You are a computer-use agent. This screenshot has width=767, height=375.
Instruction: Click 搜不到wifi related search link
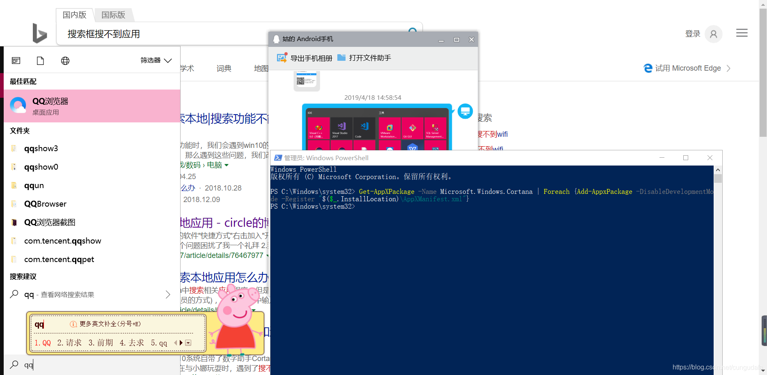(x=492, y=134)
